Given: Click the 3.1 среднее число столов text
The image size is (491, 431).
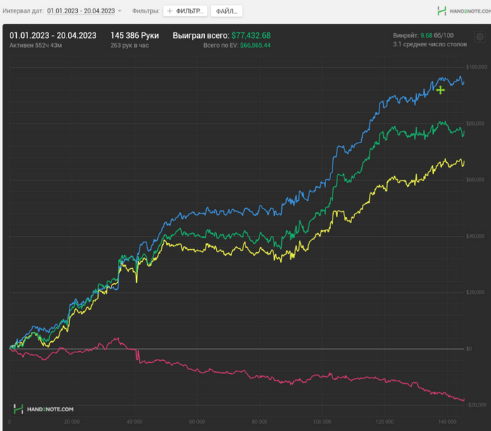Looking at the screenshot, I should 430,44.
